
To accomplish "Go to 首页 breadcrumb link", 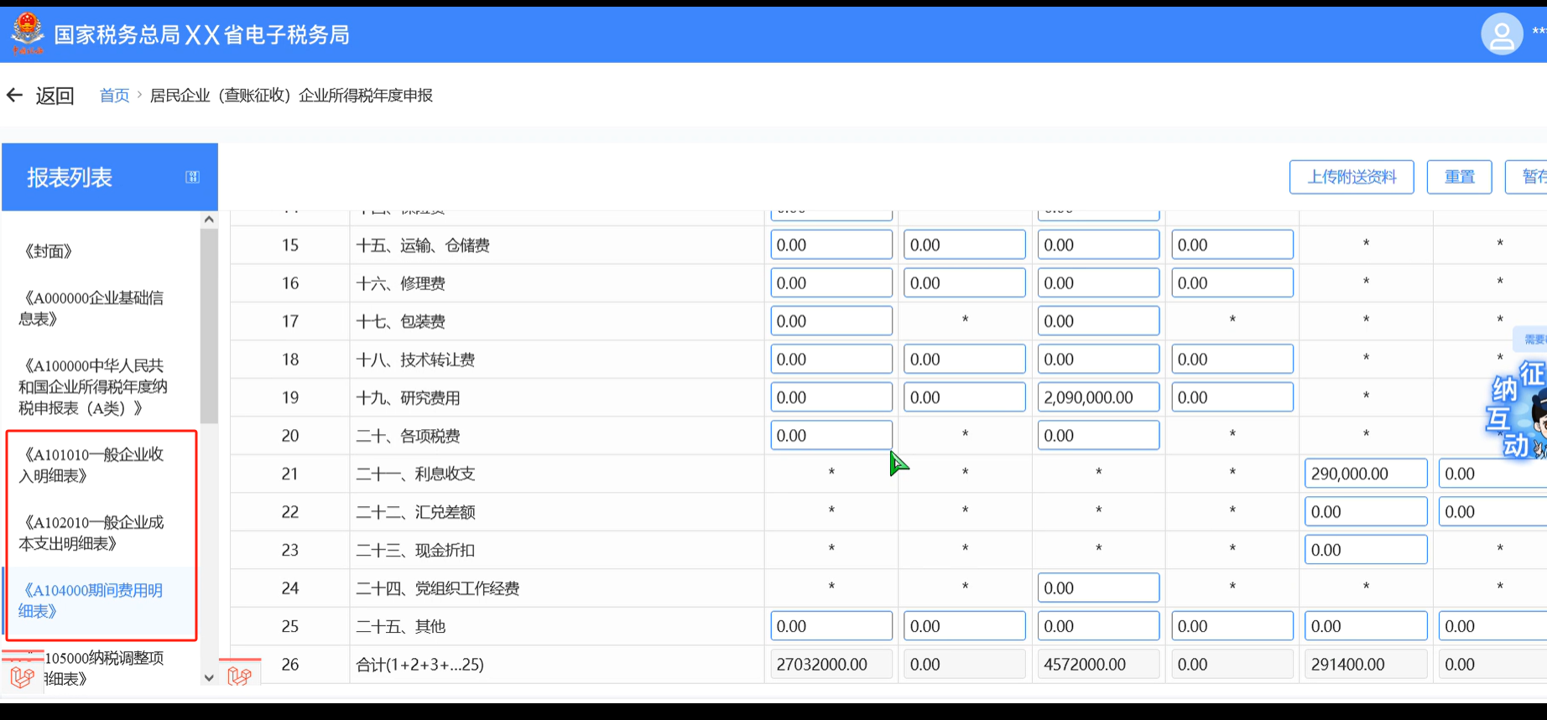I will [x=114, y=96].
